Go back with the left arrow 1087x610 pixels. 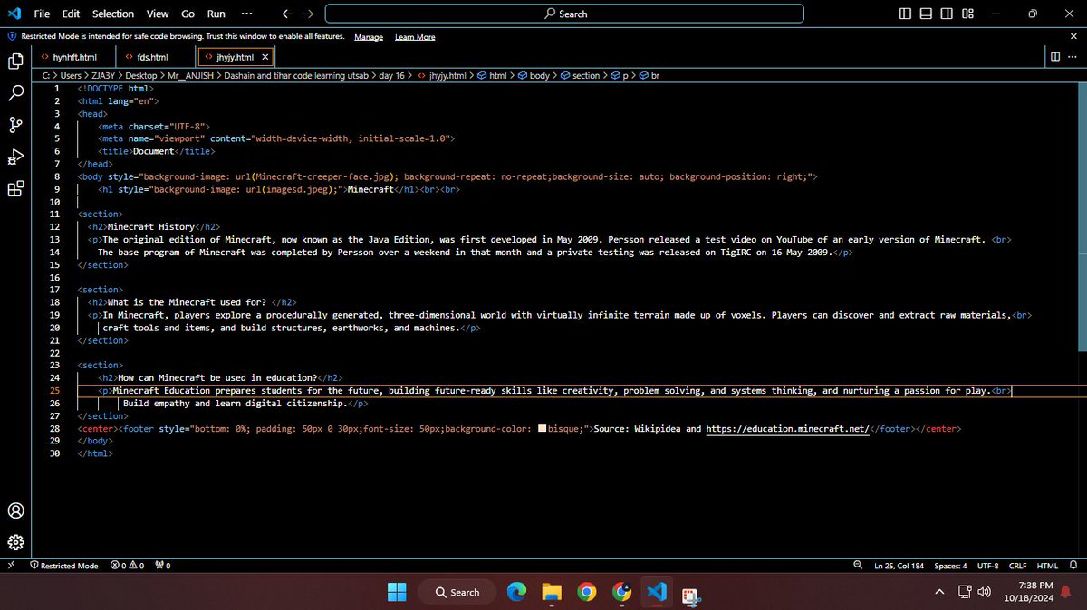pos(287,14)
